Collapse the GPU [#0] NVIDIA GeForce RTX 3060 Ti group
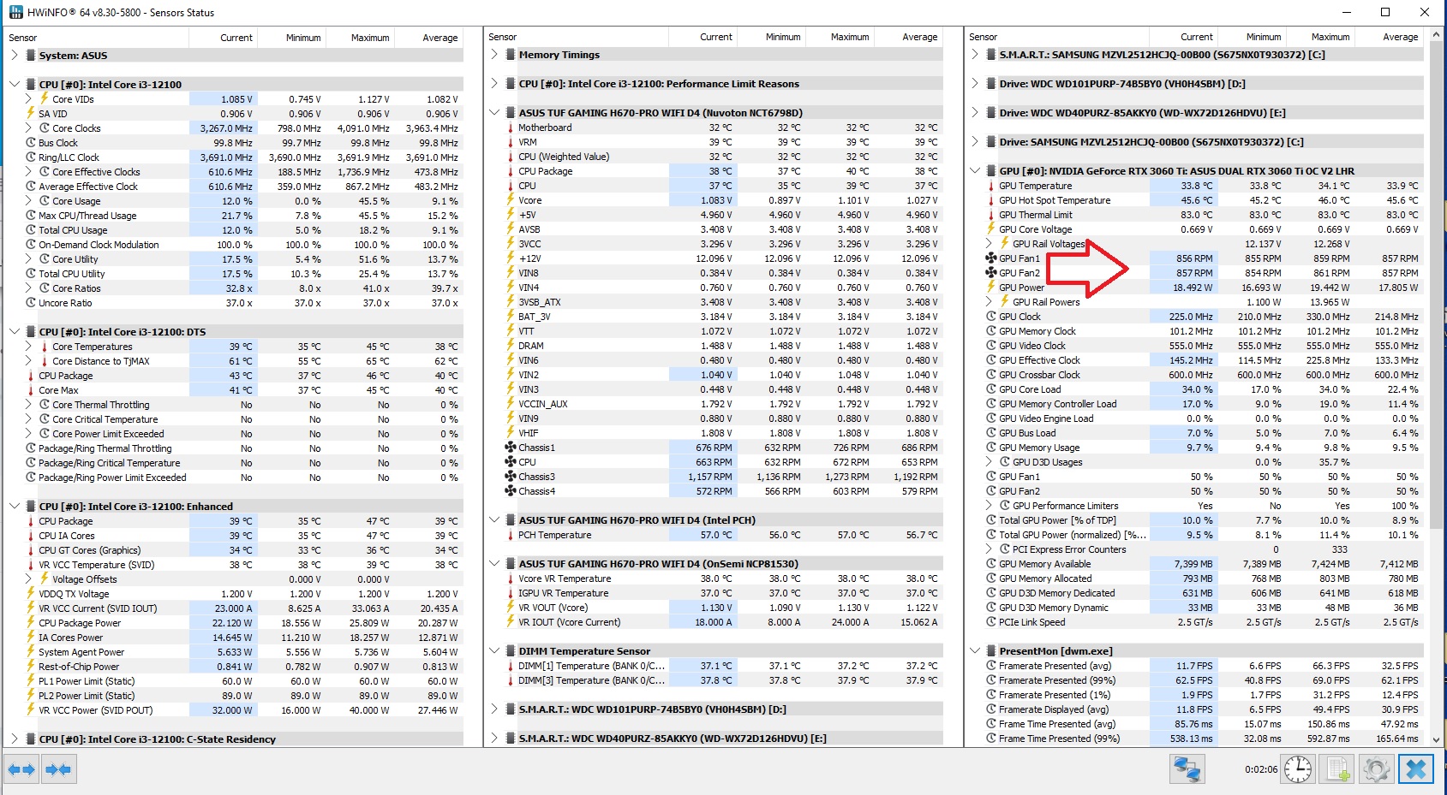 pos(975,171)
